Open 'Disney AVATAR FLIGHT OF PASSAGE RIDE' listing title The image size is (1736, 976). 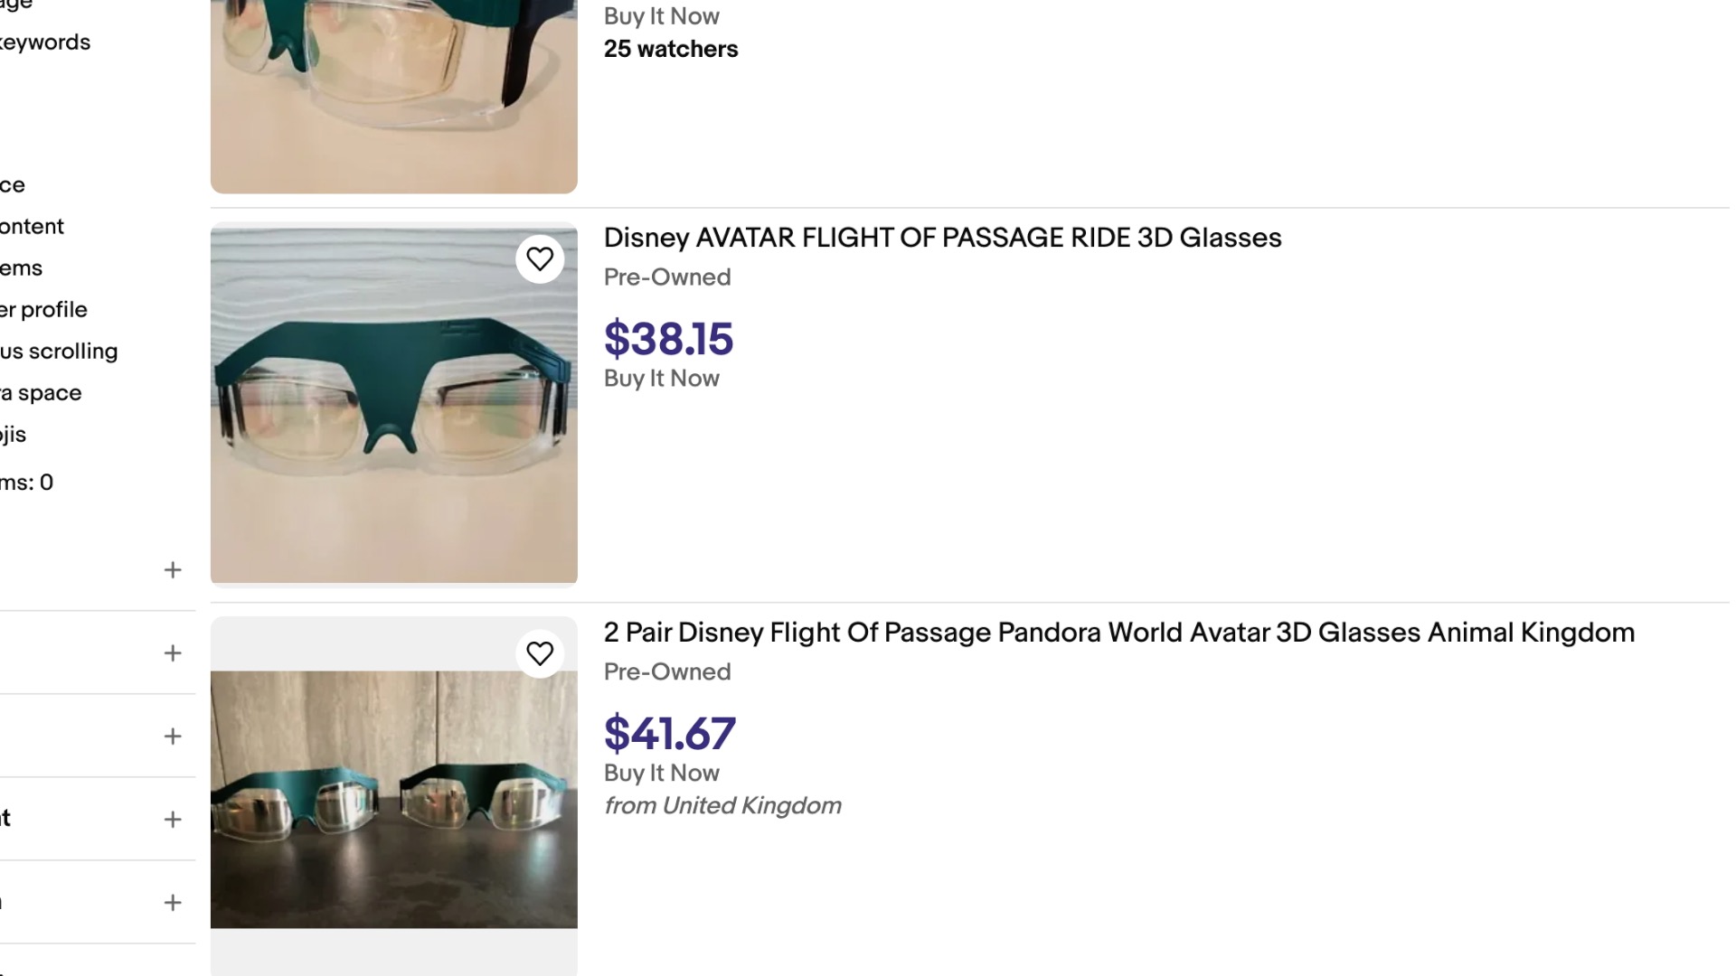(942, 238)
